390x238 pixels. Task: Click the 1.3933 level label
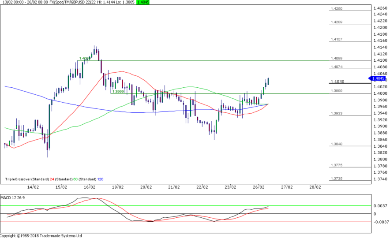337,113
